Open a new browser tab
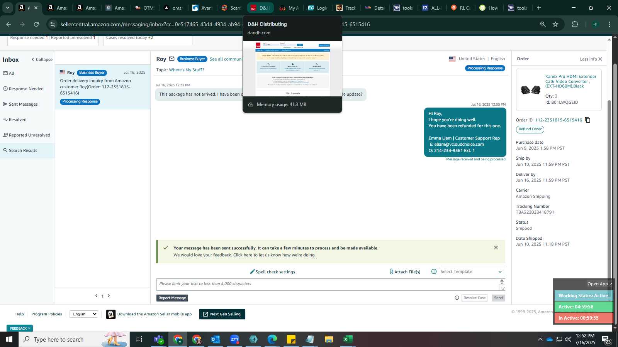The height and width of the screenshot is (347, 618). 539,8
